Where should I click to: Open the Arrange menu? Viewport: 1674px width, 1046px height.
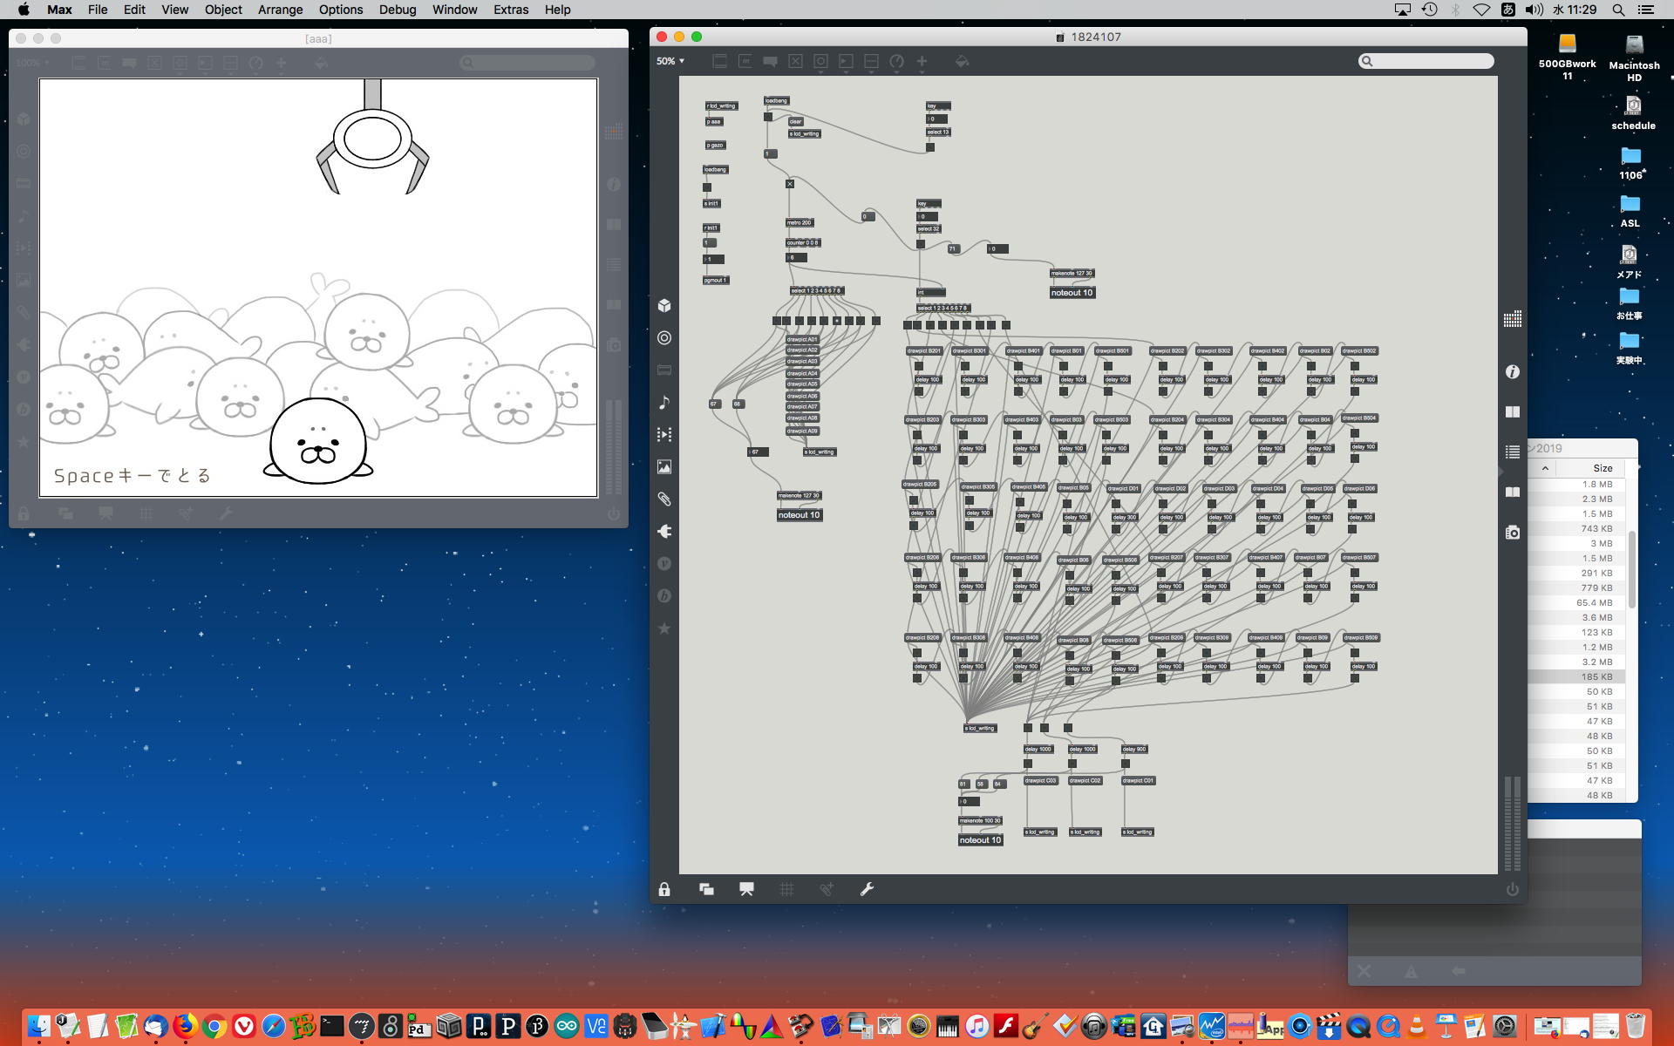click(x=280, y=10)
